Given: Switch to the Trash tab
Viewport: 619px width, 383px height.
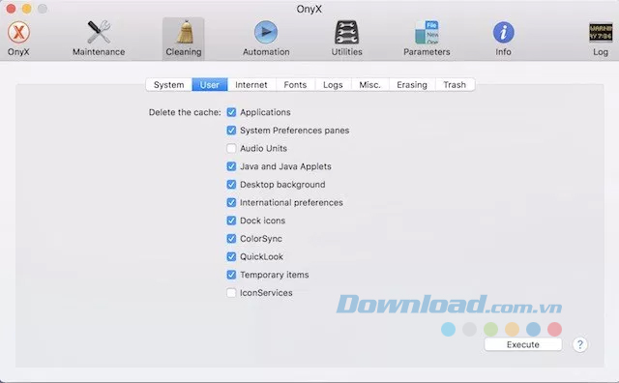Looking at the screenshot, I should coord(455,85).
